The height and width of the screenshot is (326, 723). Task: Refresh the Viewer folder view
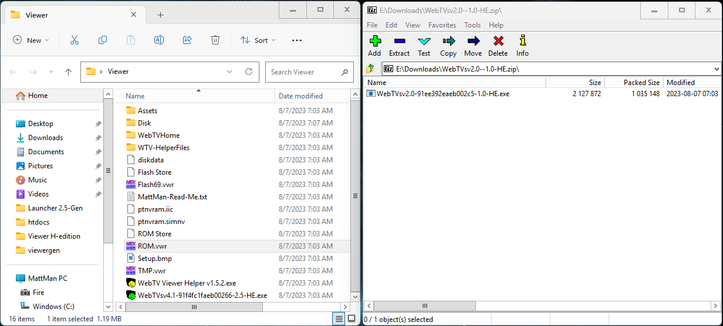click(x=249, y=72)
